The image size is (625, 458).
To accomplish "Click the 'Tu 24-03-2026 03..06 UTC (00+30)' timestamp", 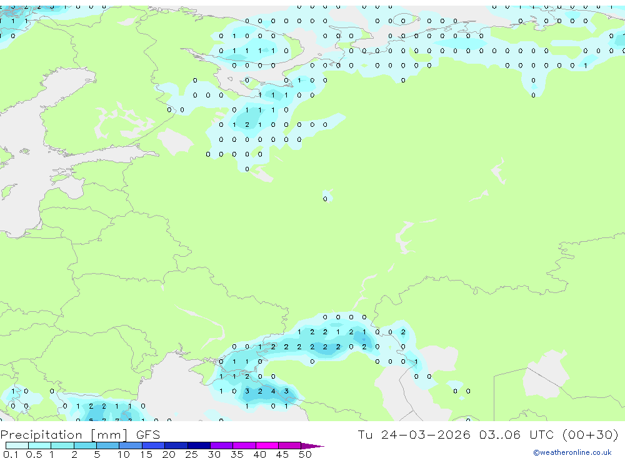I will pos(488,434).
